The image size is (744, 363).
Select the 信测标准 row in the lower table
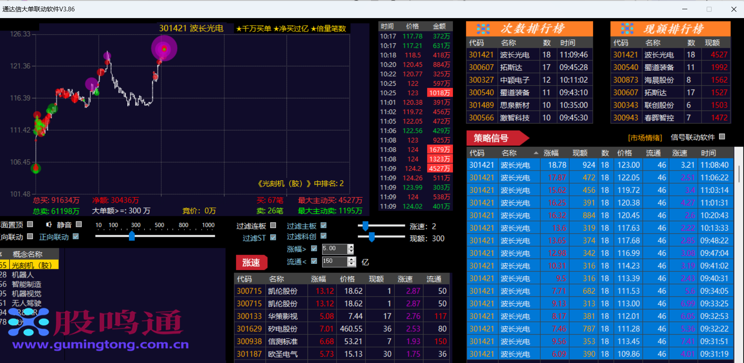tap(342, 341)
